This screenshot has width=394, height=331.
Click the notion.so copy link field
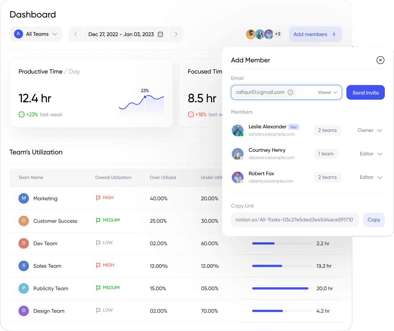[295, 220]
